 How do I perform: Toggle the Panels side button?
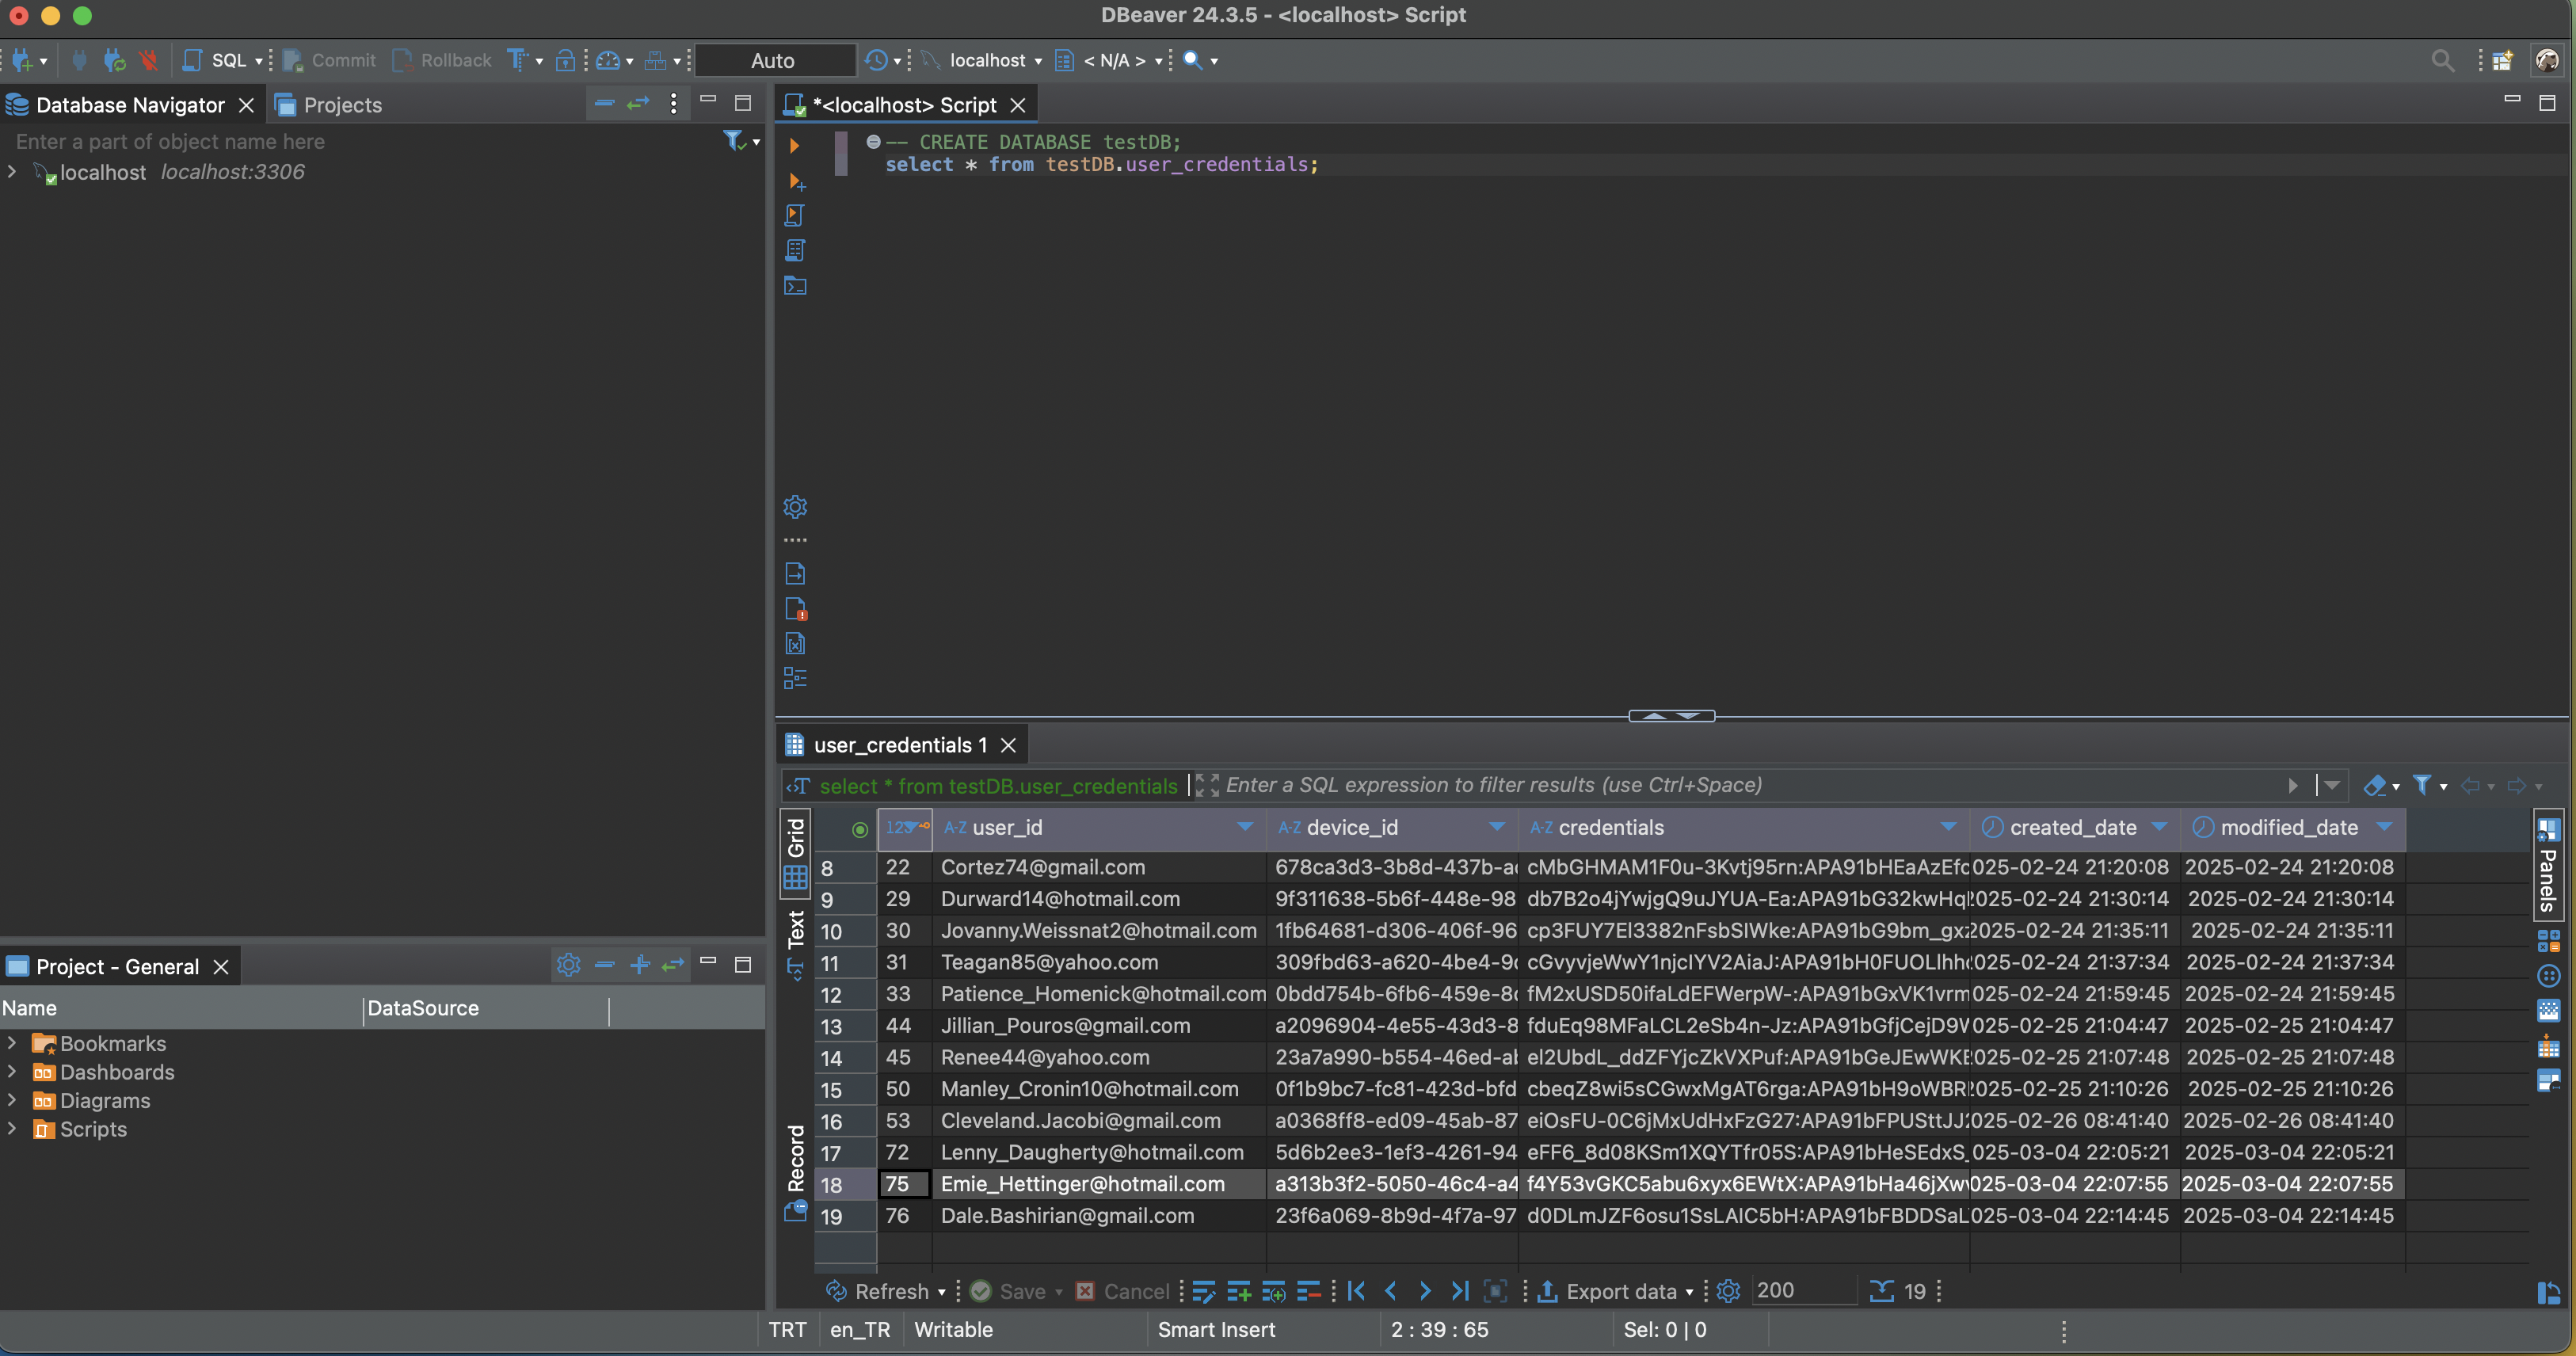[2548, 866]
